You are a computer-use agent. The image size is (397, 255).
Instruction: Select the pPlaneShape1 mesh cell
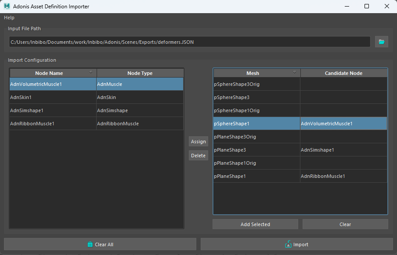tap(257, 176)
